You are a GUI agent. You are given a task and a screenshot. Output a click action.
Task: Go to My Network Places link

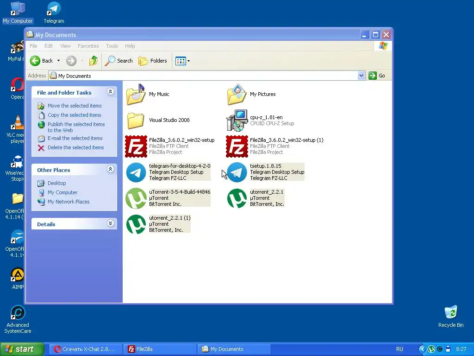click(x=69, y=202)
